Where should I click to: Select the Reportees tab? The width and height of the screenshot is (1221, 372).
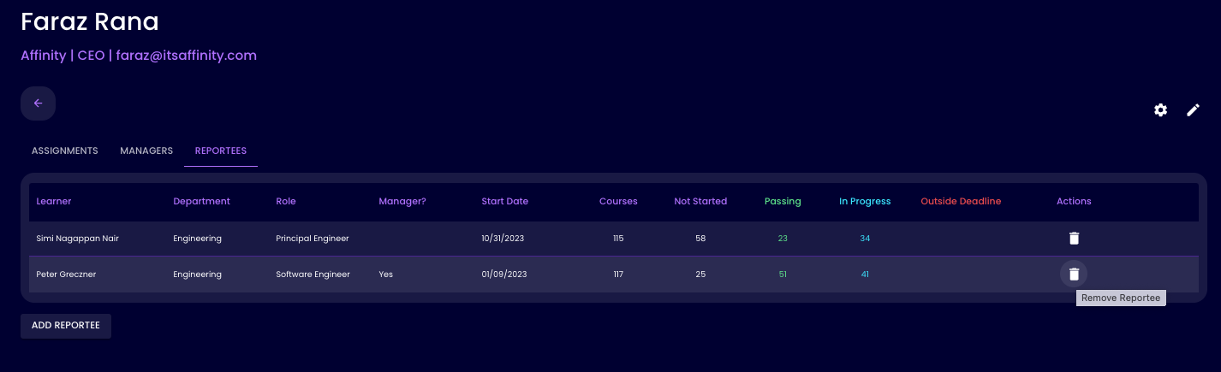point(220,151)
